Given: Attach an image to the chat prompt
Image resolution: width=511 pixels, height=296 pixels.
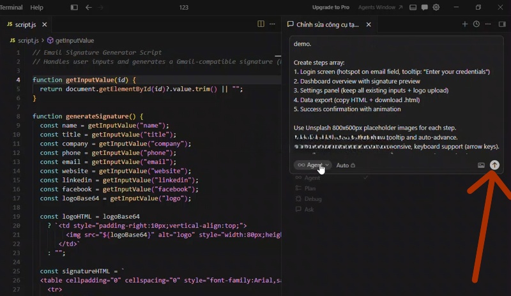Looking at the screenshot, I should pos(481,165).
